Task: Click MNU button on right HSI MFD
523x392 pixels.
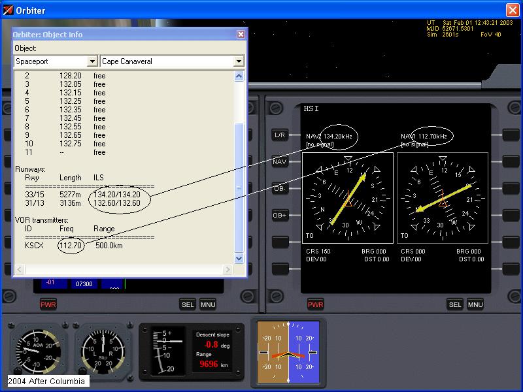Action: pos(475,304)
